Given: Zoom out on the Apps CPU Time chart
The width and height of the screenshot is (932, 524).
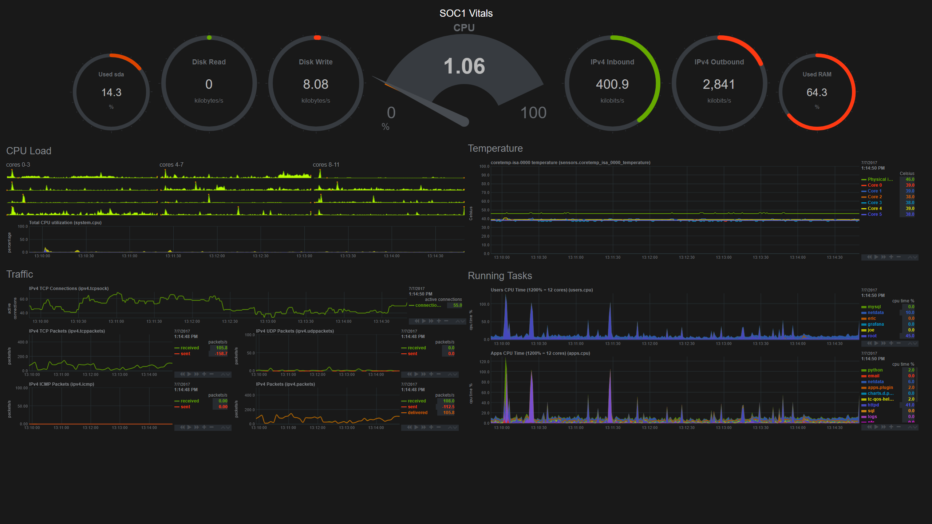Looking at the screenshot, I should pyautogui.click(x=899, y=427).
